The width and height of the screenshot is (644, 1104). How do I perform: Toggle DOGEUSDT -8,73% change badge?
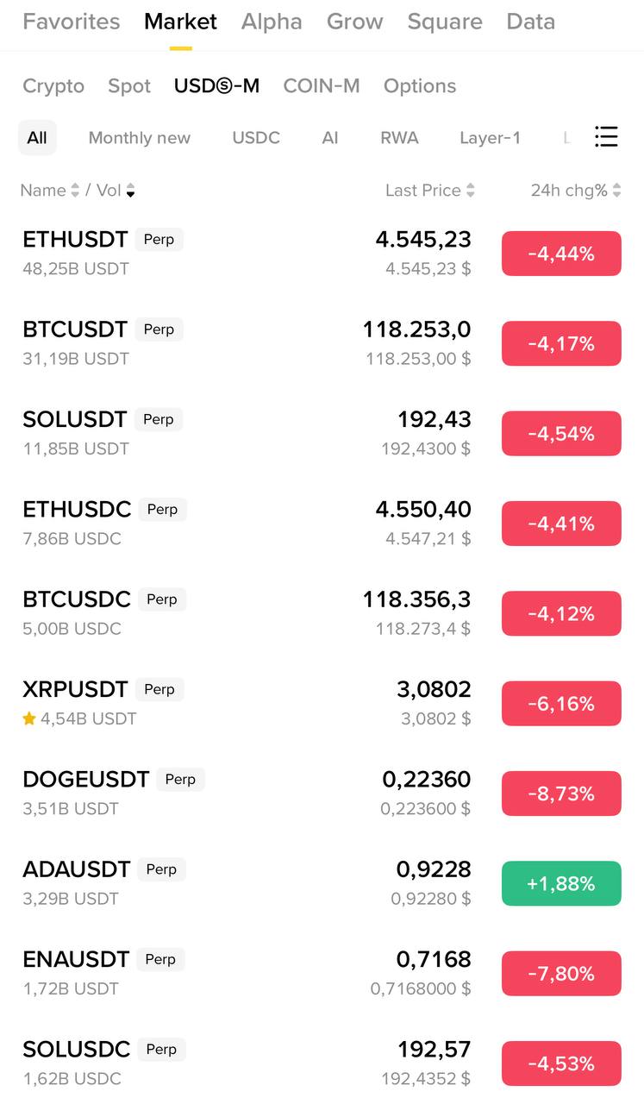(x=561, y=793)
